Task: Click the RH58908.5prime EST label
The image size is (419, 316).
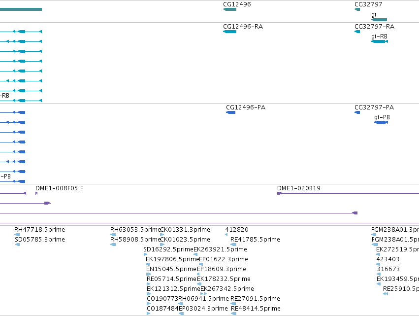Action: click(135, 240)
